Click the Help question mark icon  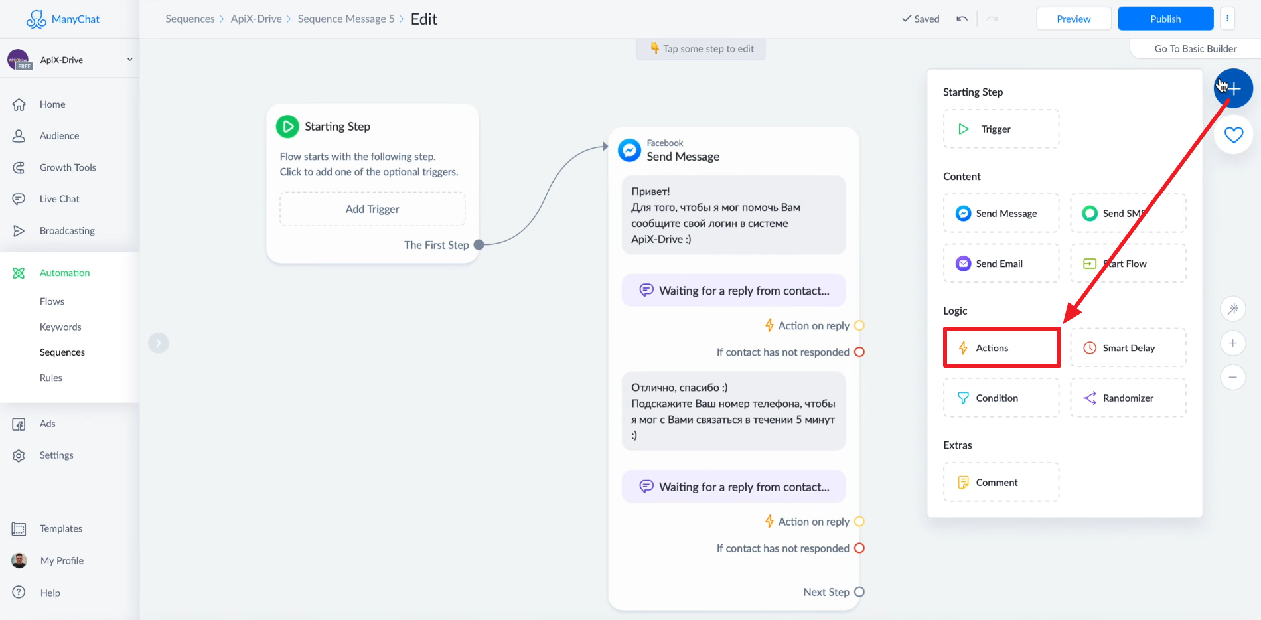[x=19, y=592]
